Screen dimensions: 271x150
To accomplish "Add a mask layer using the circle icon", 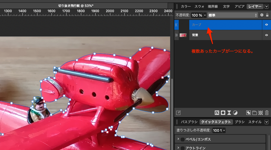I will coord(223,113).
